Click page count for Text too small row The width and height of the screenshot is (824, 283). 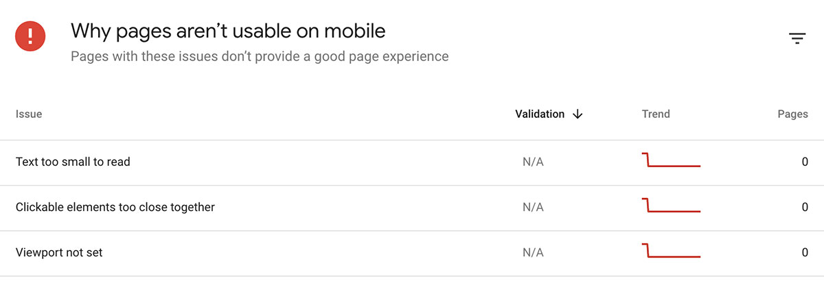[805, 162]
